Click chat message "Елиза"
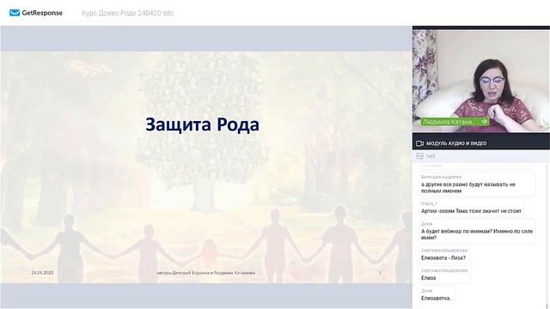The width and height of the screenshot is (550, 309). pos(428,278)
